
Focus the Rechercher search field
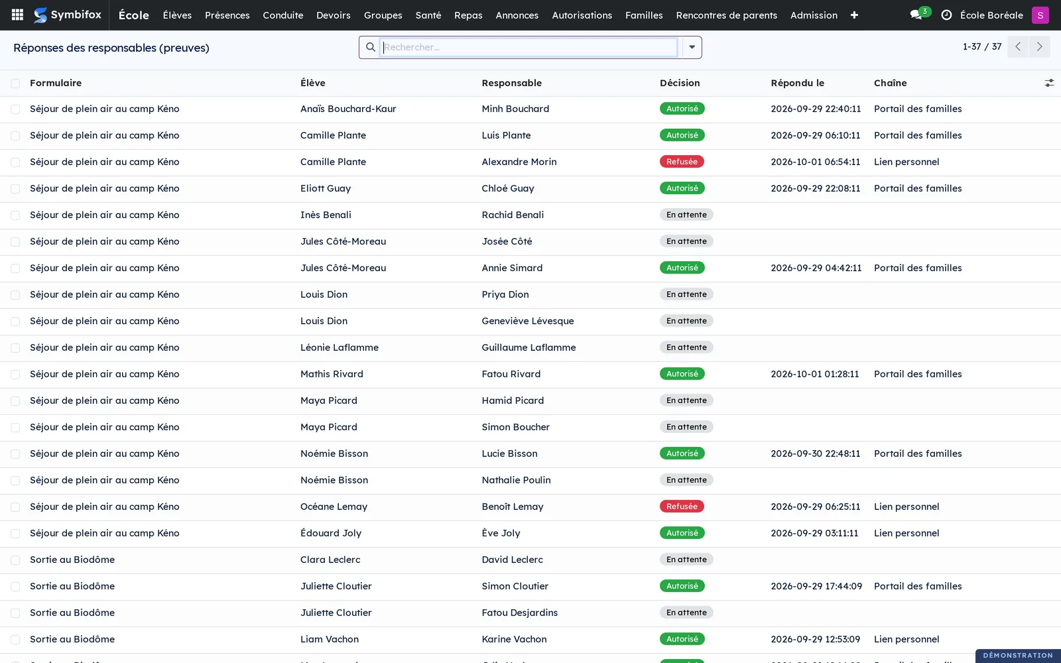(529, 47)
